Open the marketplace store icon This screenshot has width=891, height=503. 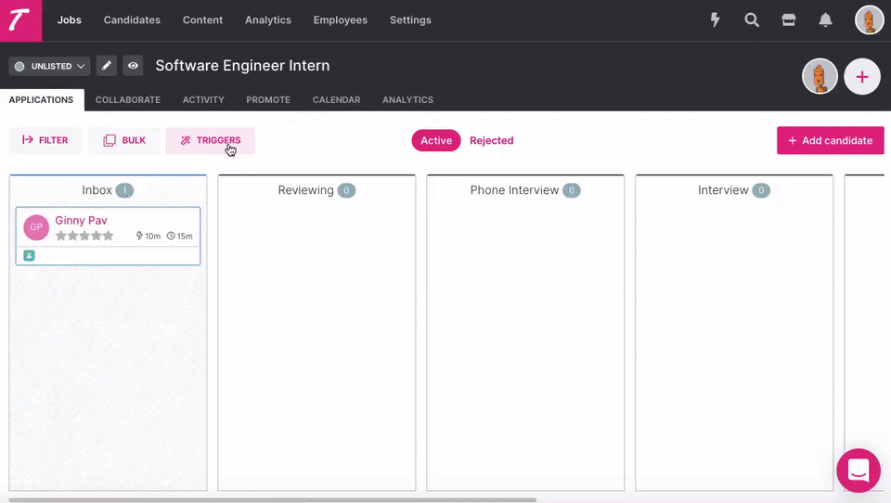click(789, 19)
